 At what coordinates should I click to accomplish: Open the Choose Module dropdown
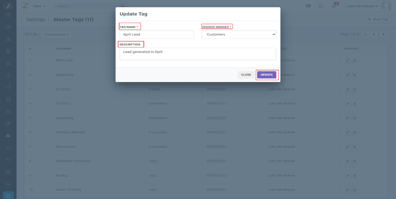(x=239, y=35)
